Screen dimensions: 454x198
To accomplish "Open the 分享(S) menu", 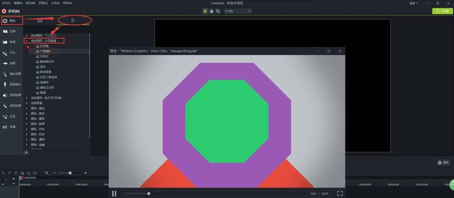I will coord(56,3).
